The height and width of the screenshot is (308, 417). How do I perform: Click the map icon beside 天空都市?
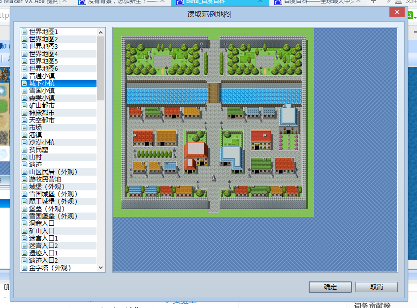(x=25, y=120)
